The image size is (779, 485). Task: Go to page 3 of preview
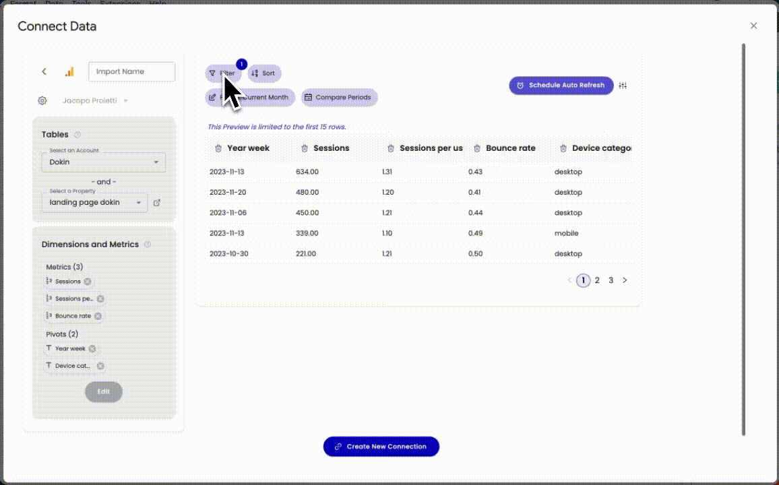pos(611,280)
